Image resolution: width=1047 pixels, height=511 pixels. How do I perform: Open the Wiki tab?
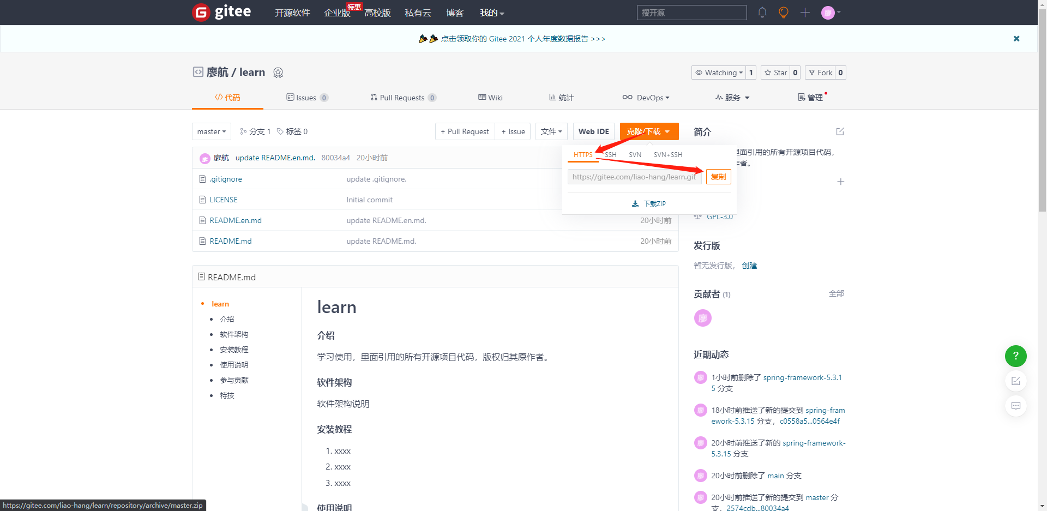[490, 98]
